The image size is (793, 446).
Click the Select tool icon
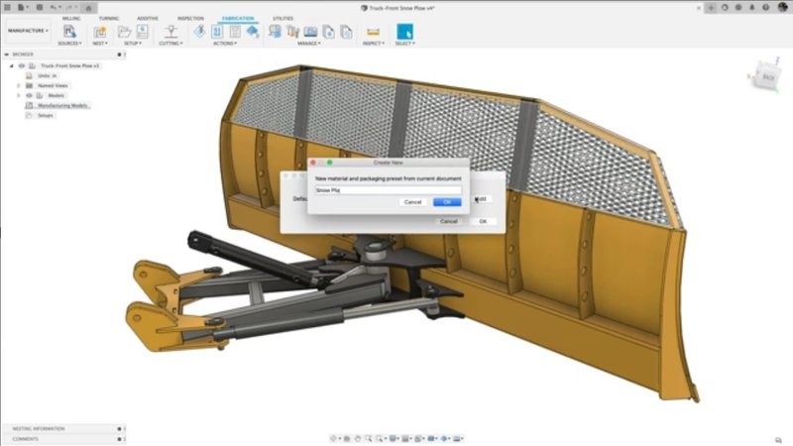(404, 32)
